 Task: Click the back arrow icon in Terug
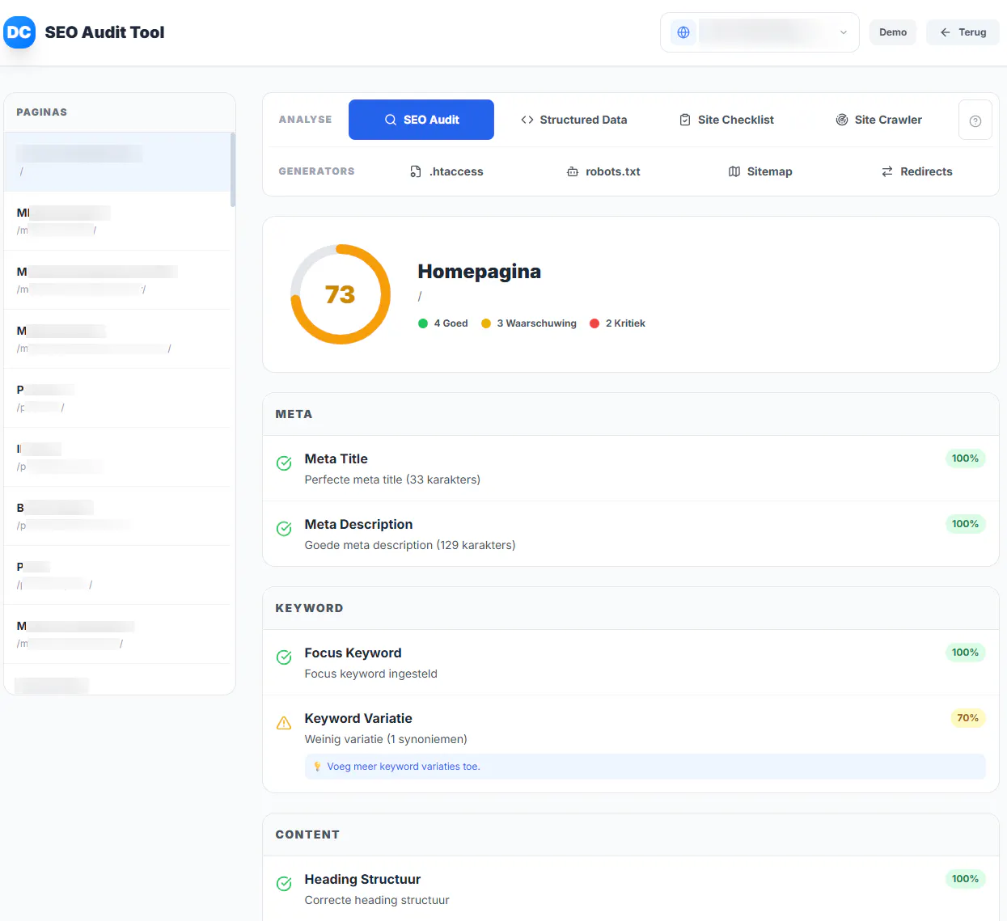click(x=945, y=32)
